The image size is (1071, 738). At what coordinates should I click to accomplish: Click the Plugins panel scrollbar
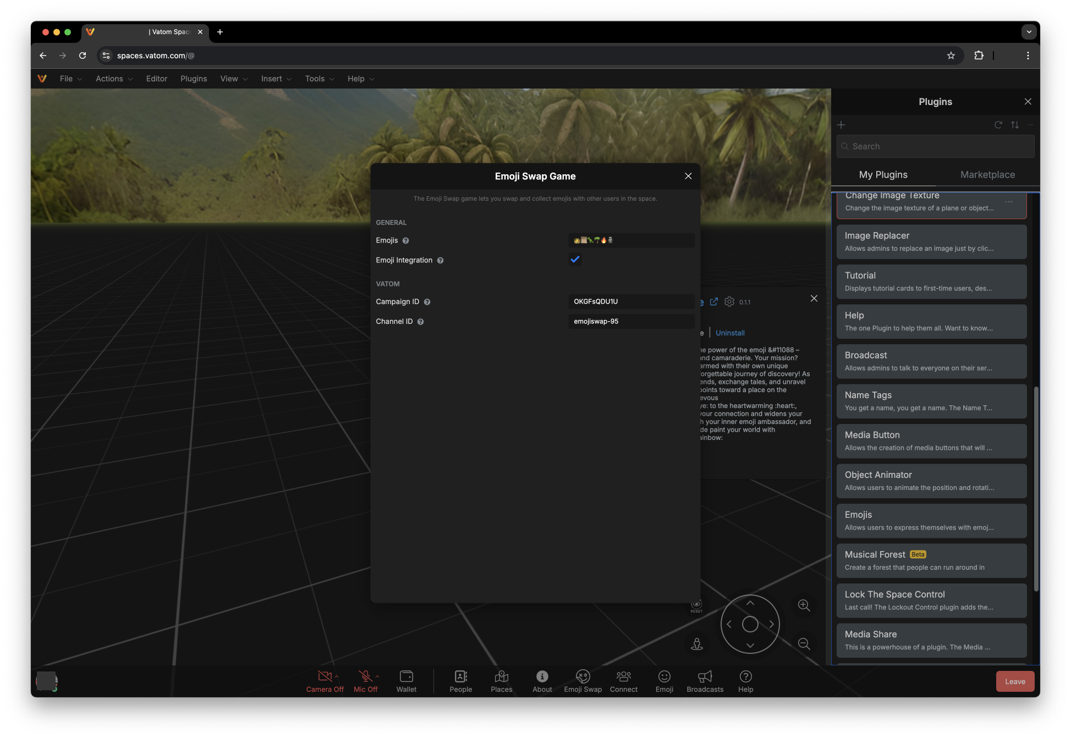pos(1036,488)
